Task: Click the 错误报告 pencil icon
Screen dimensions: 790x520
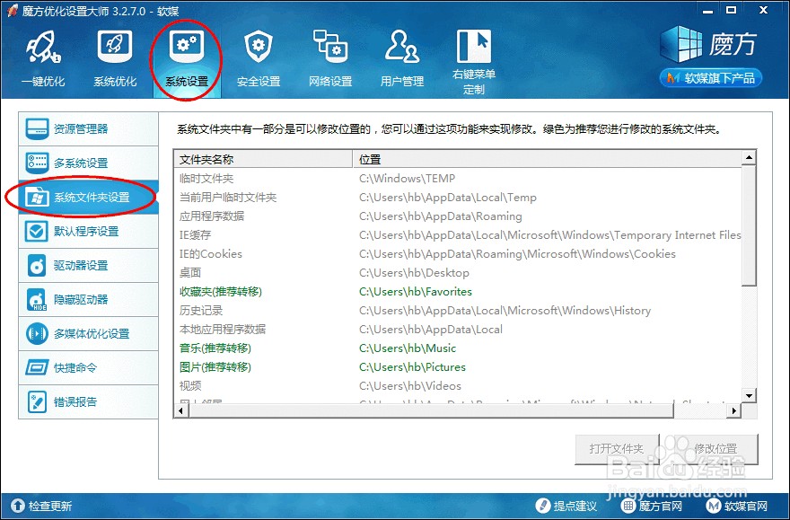Action: [37, 402]
